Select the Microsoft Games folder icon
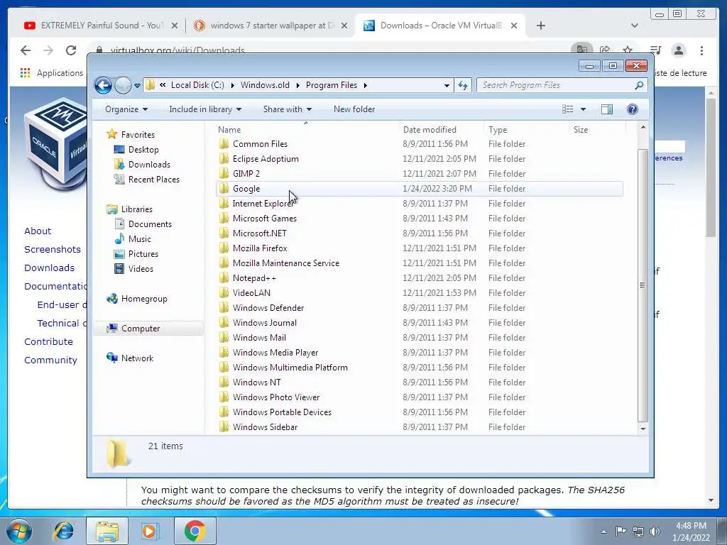 tap(224, 219)
